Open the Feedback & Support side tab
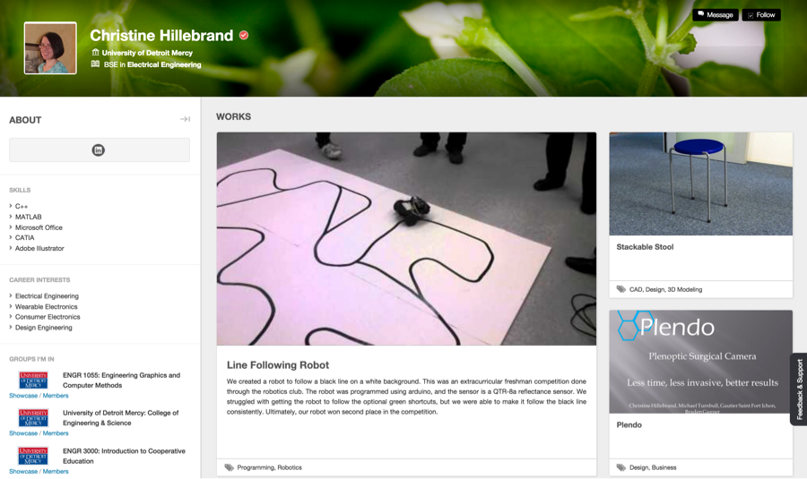The image size is (807, 479). point(799,389)
